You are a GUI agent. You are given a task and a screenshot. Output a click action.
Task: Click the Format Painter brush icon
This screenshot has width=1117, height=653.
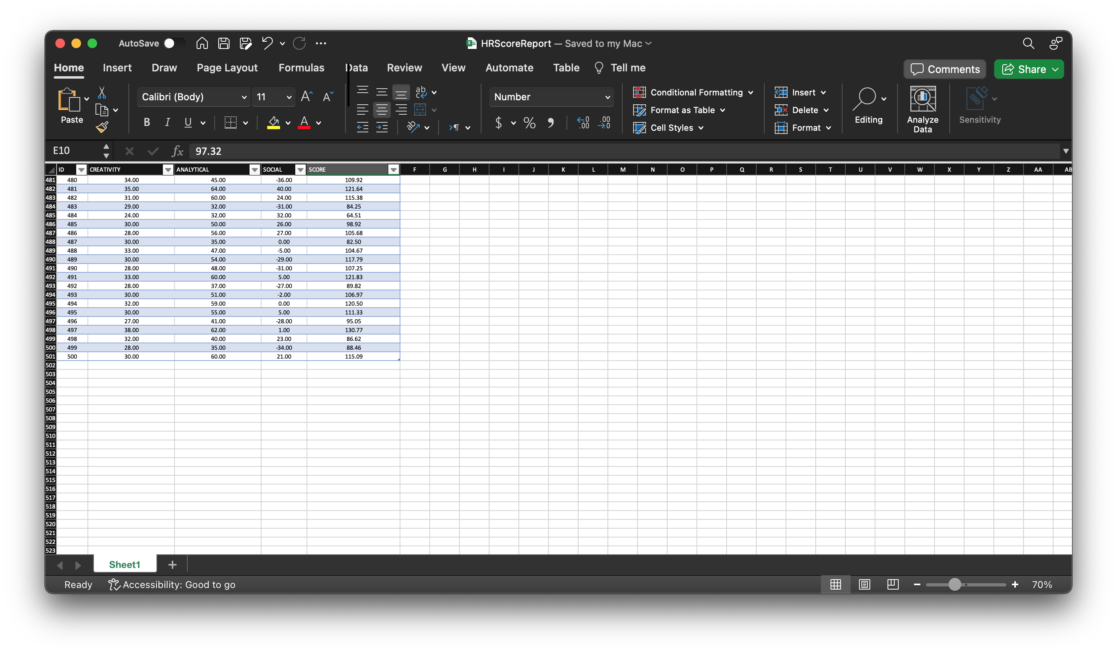coord(102,128)
